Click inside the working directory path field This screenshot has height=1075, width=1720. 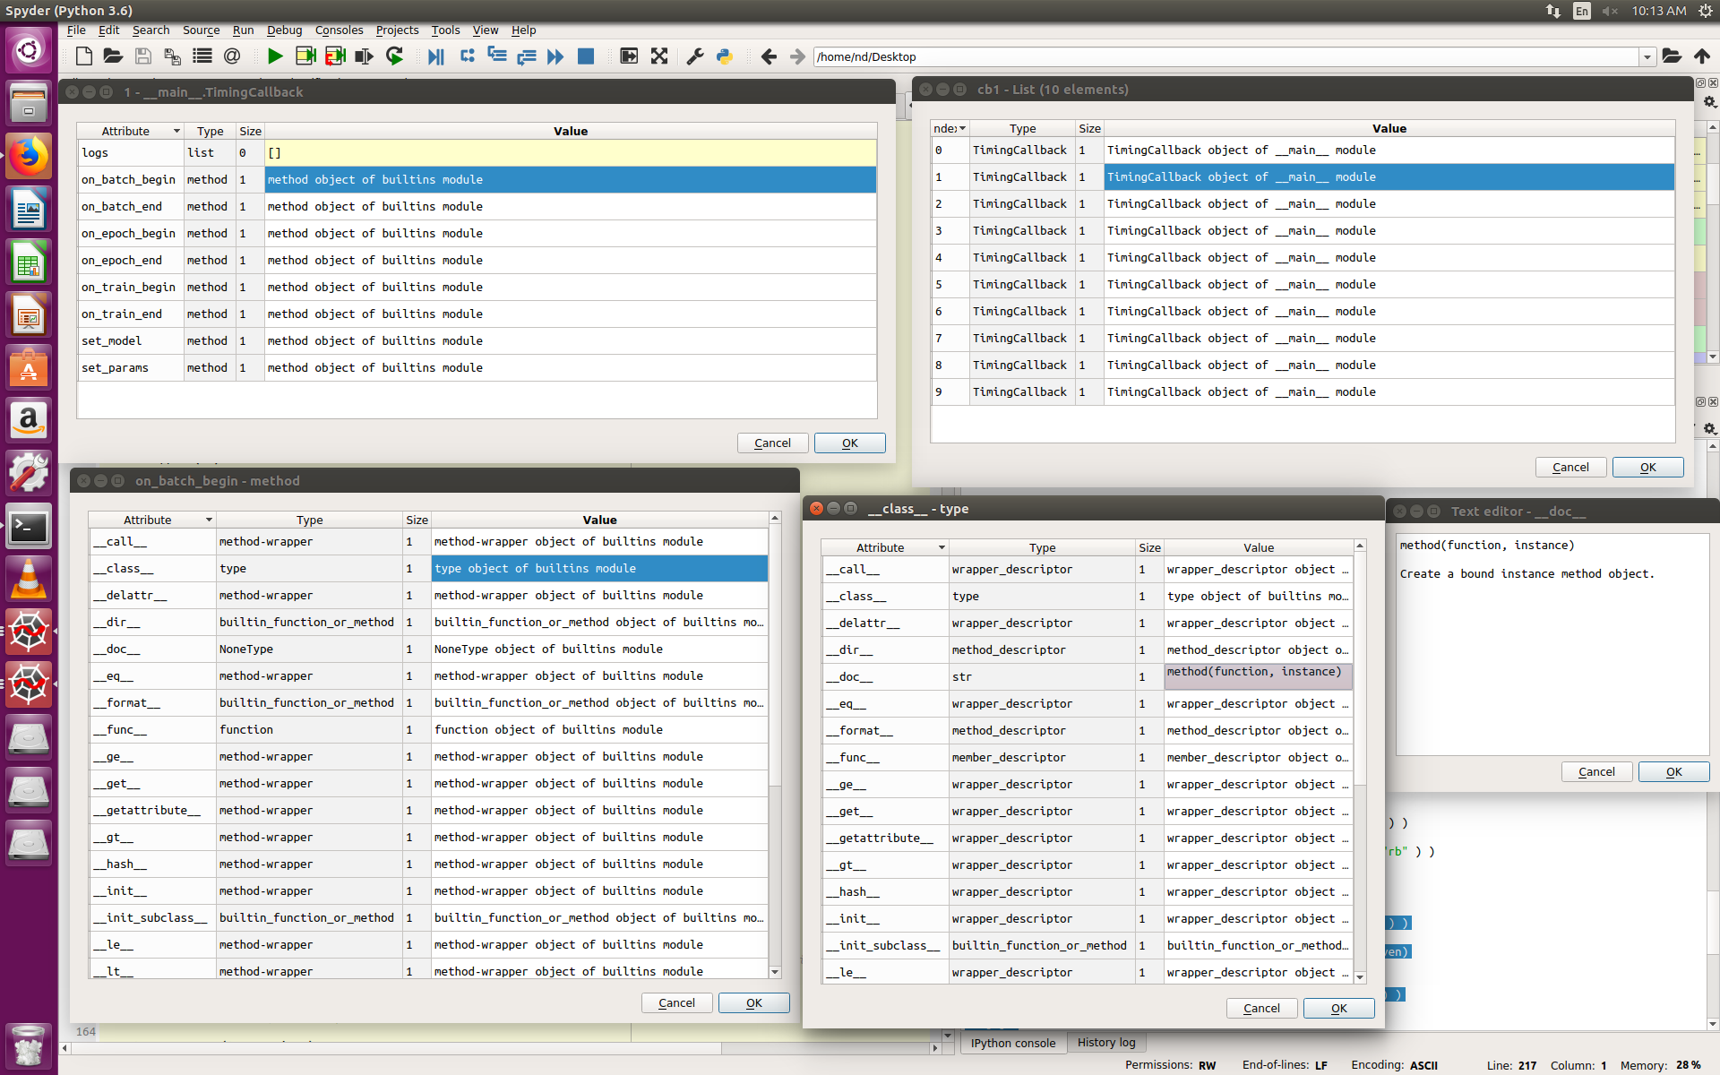1075,56
